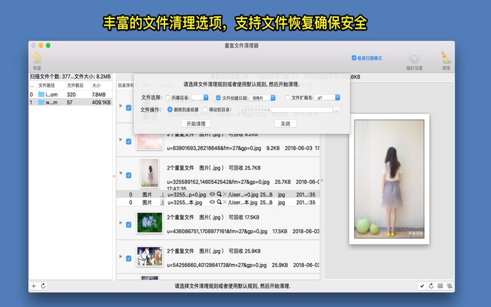The width and height of the screenshot is (491, 307).
Task: Switch to the plain list view icon
Action: coord(440,286)
